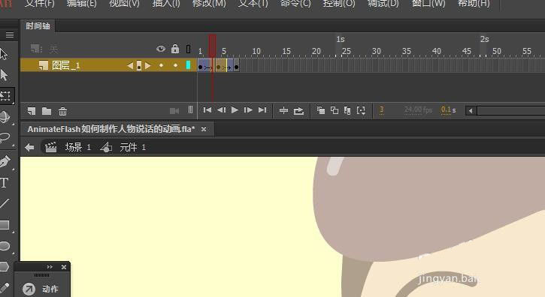Close the Actions floating panel
The image size is (545, 297).
pyautogui.click(x=64, y=267)
